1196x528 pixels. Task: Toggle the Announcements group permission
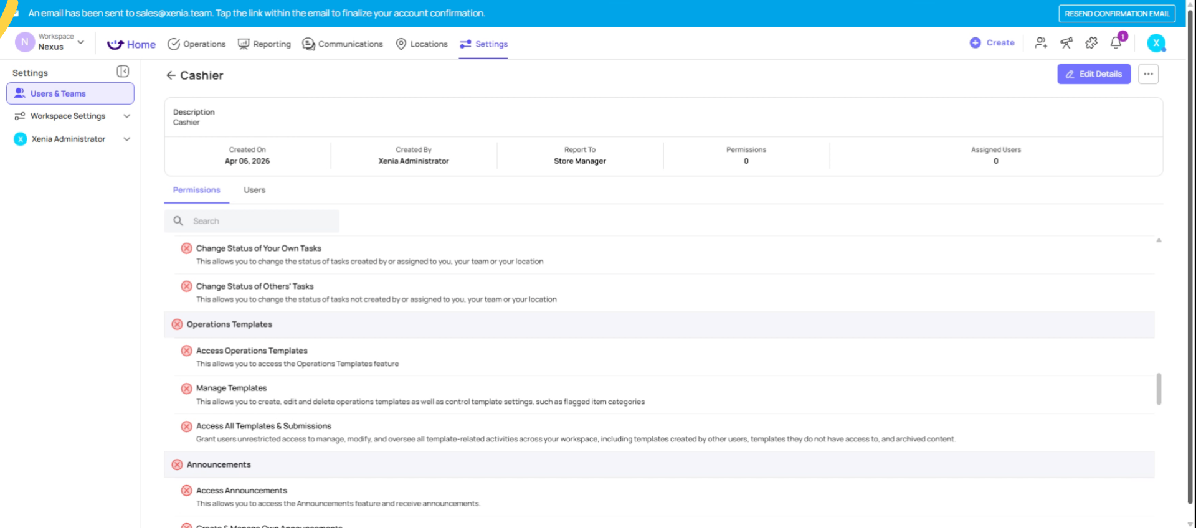(x=177, y=464)
